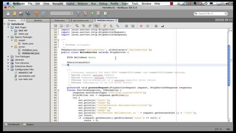Screen dimensions: 236x133
Task: Expand the Test Packages node
Action: [8, 57]
